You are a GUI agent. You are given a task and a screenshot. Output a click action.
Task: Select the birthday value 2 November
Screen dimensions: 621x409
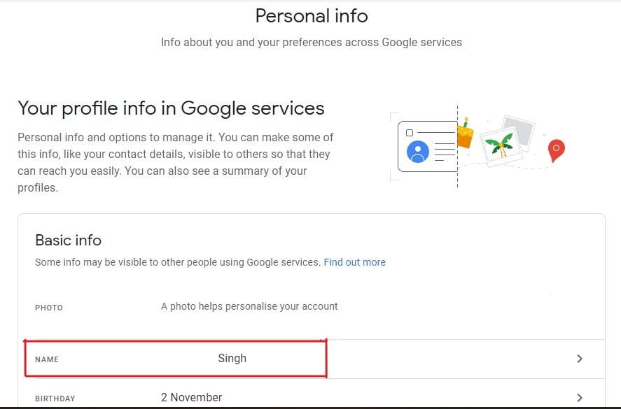pyautogui.click(x=191, y=398)
